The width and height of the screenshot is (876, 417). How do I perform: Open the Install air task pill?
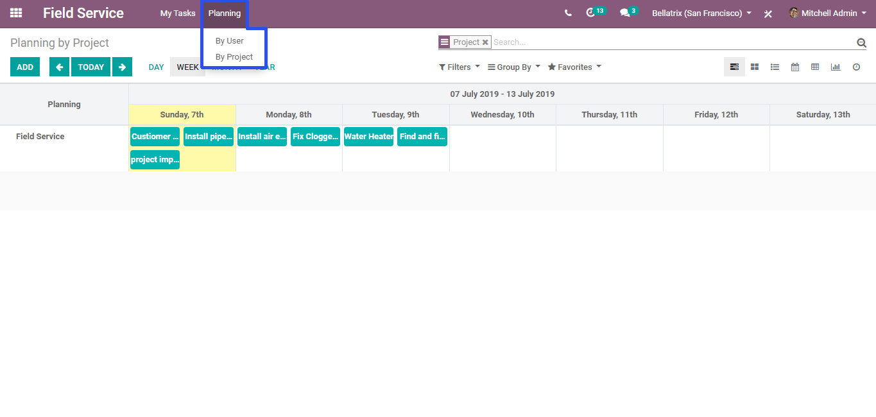(x=262, y=137)
